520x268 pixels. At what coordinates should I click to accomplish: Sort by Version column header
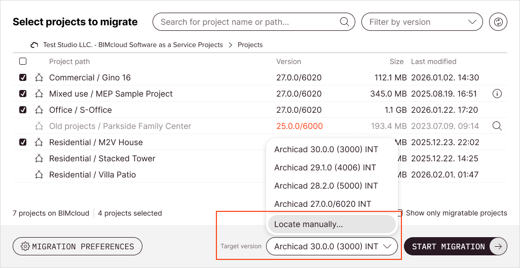pyautogui.click(x=288, y=62)
